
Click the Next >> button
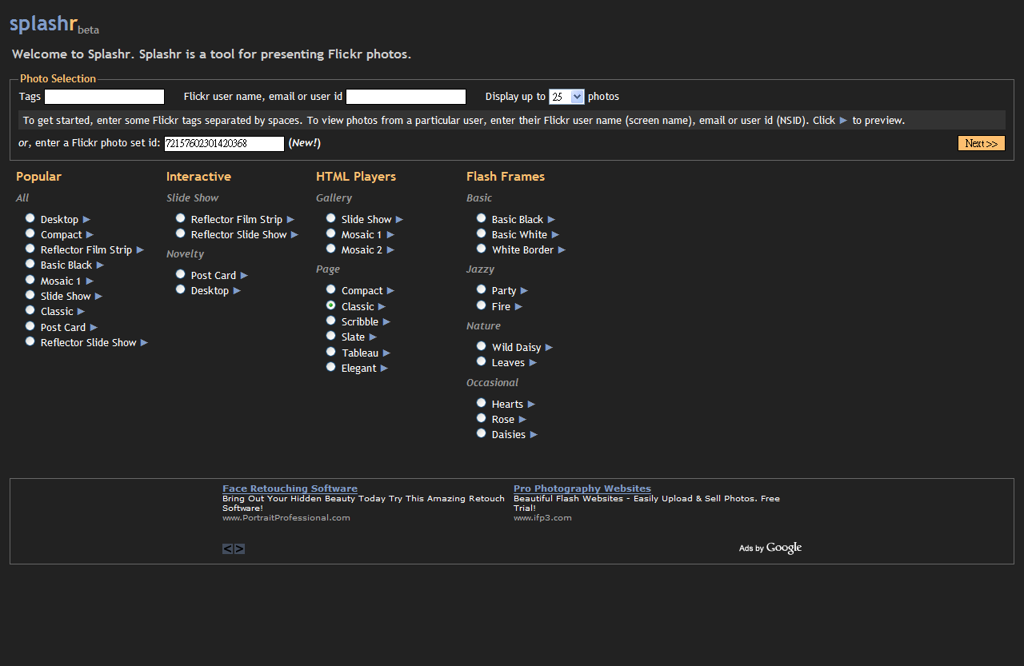[x=982, y=143]
